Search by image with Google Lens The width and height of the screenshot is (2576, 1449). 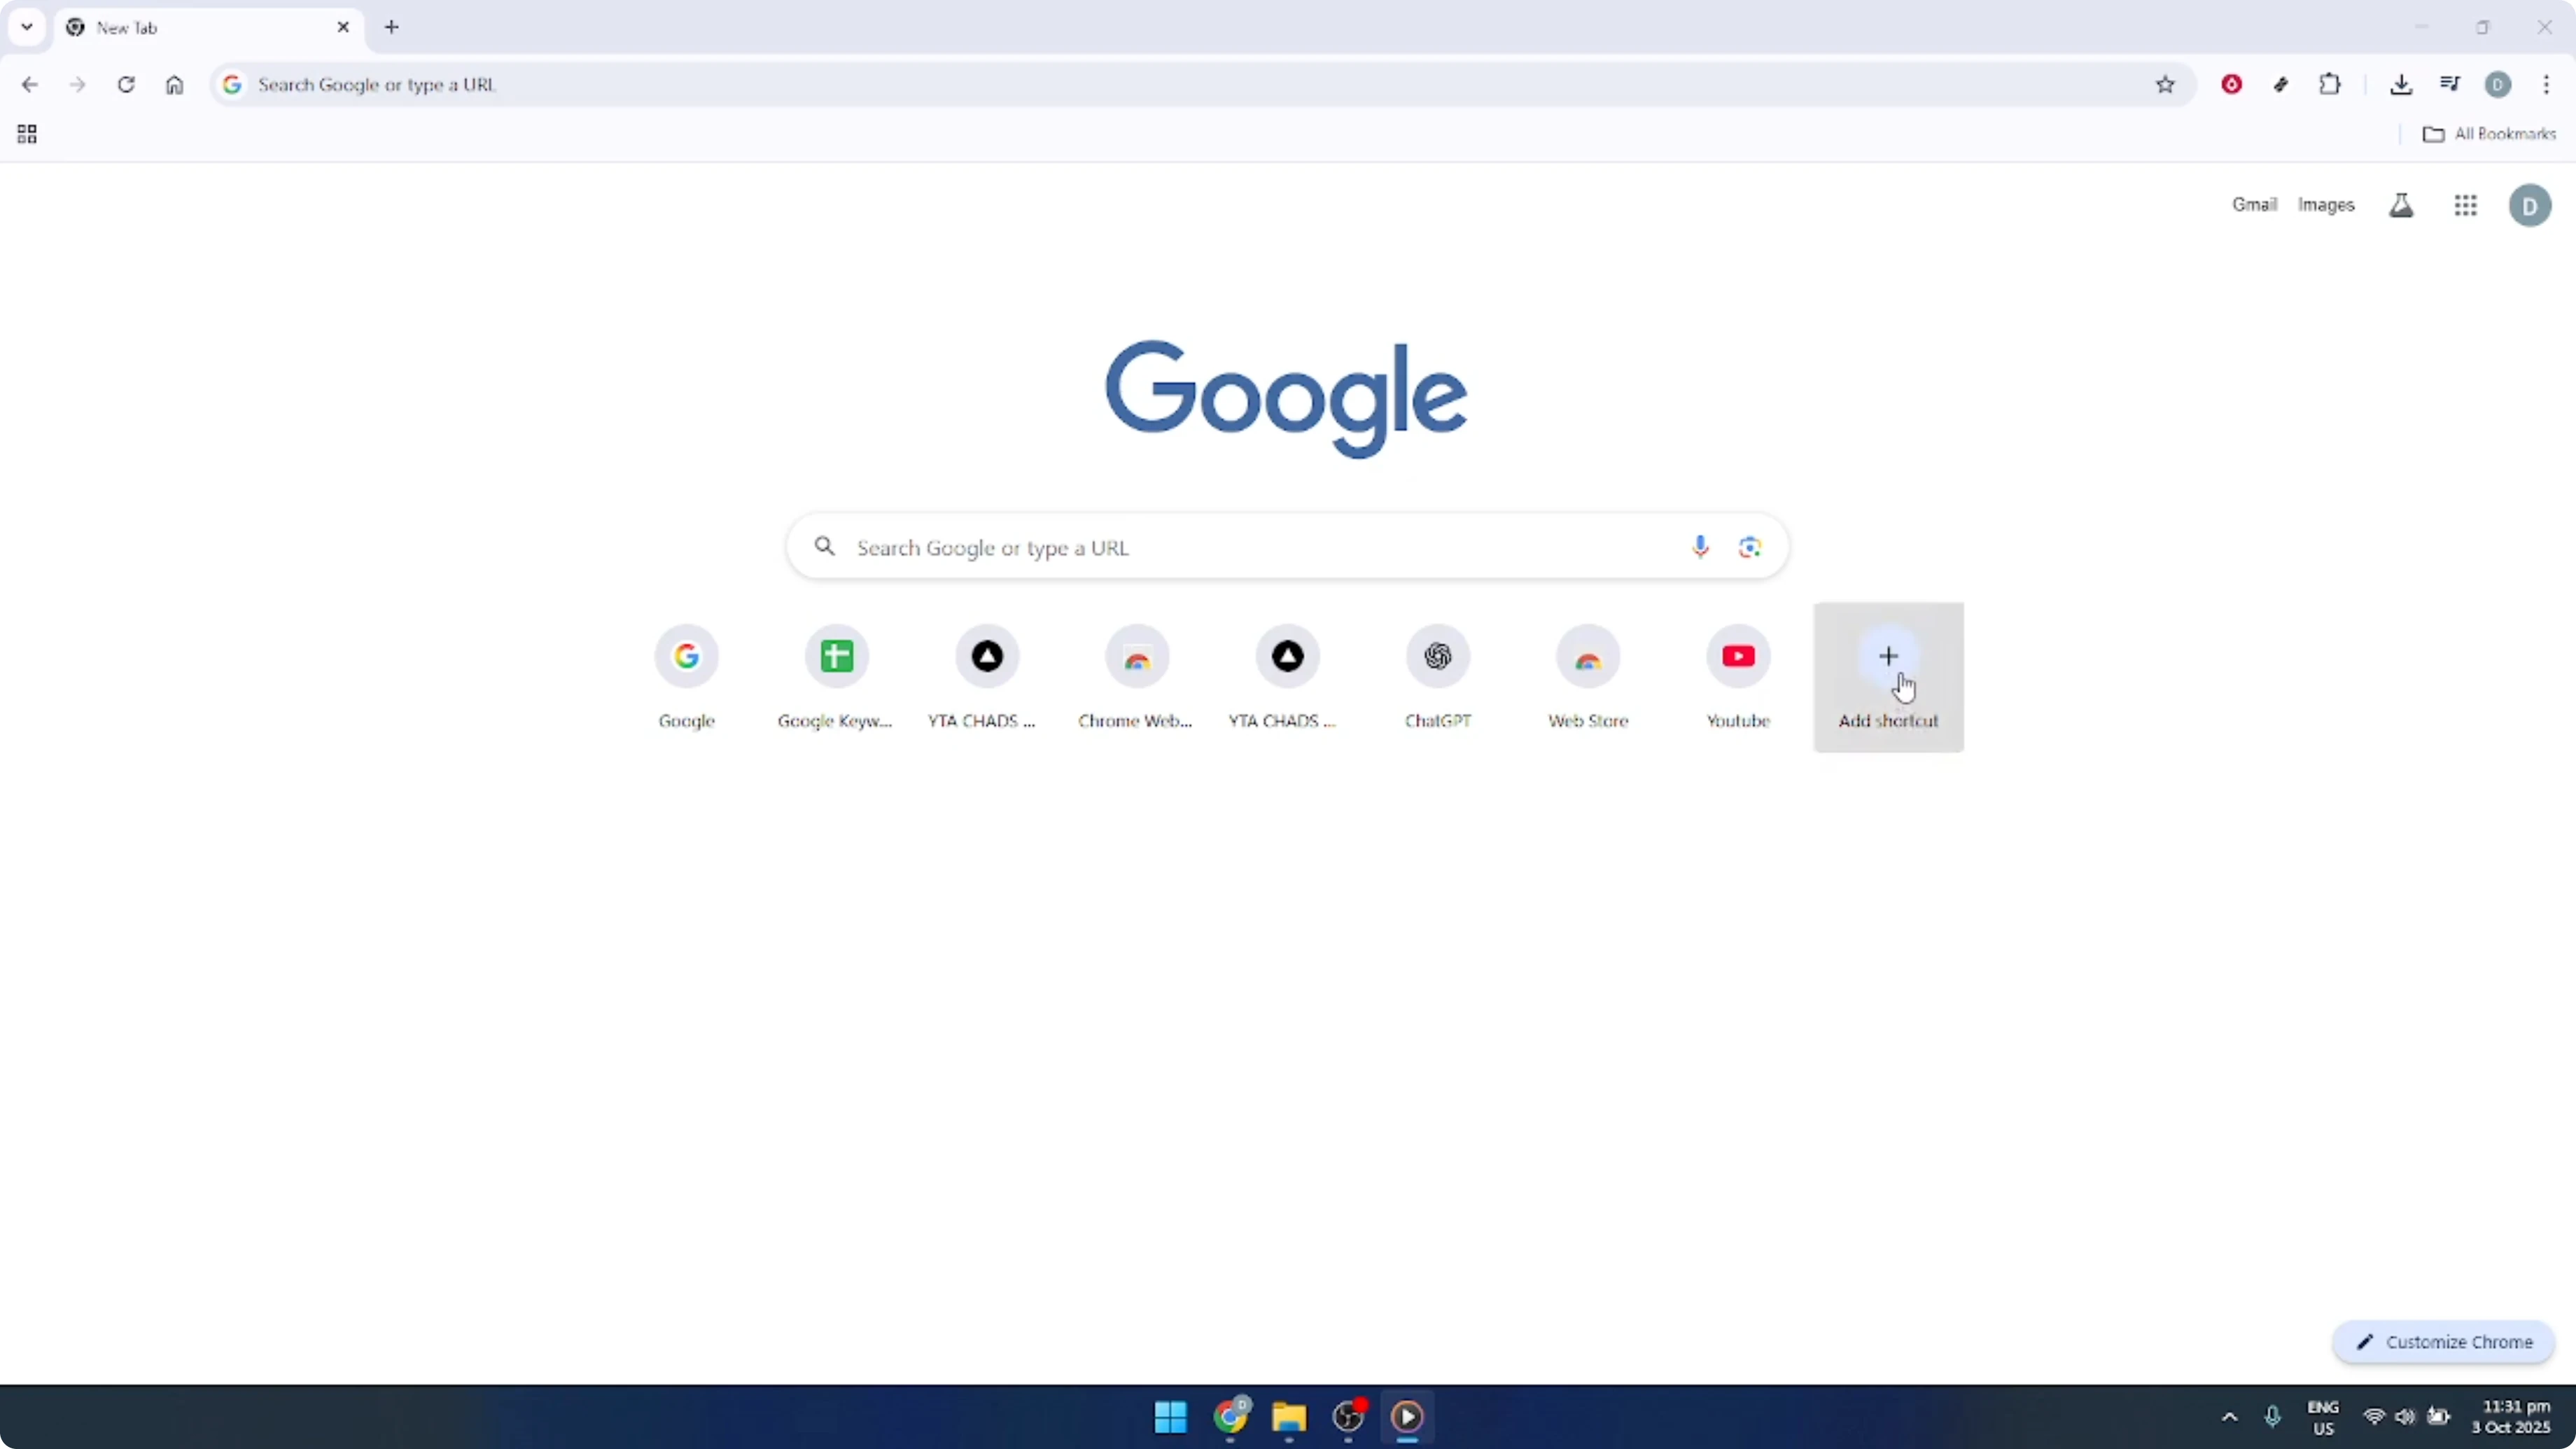pos(1749,547)
